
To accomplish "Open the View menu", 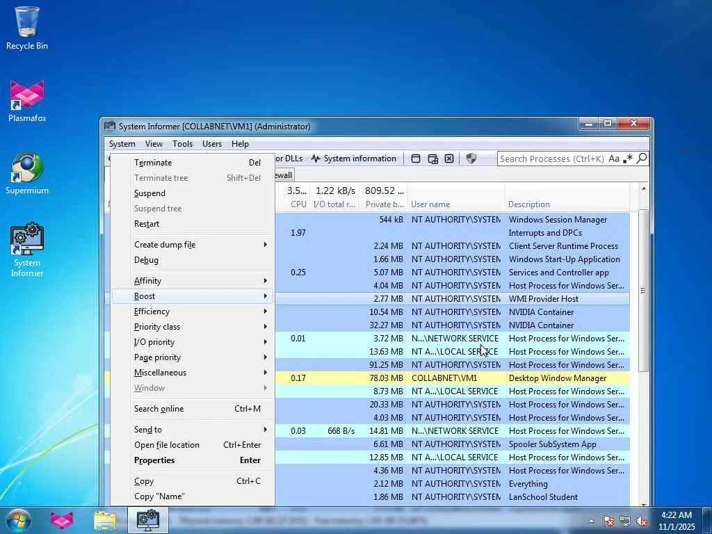I will pos(154,144).
